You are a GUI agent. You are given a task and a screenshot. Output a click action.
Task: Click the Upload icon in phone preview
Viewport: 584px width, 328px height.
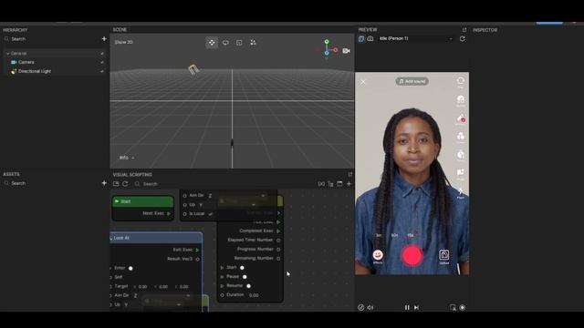point(444,256)
